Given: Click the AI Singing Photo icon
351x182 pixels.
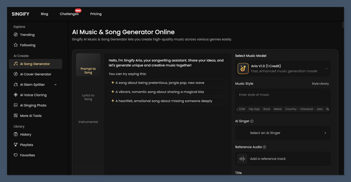Looking at the screenshot, I should 16,105.
